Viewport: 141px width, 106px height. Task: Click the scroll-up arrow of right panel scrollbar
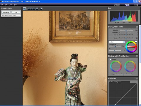tap(140, 26)
